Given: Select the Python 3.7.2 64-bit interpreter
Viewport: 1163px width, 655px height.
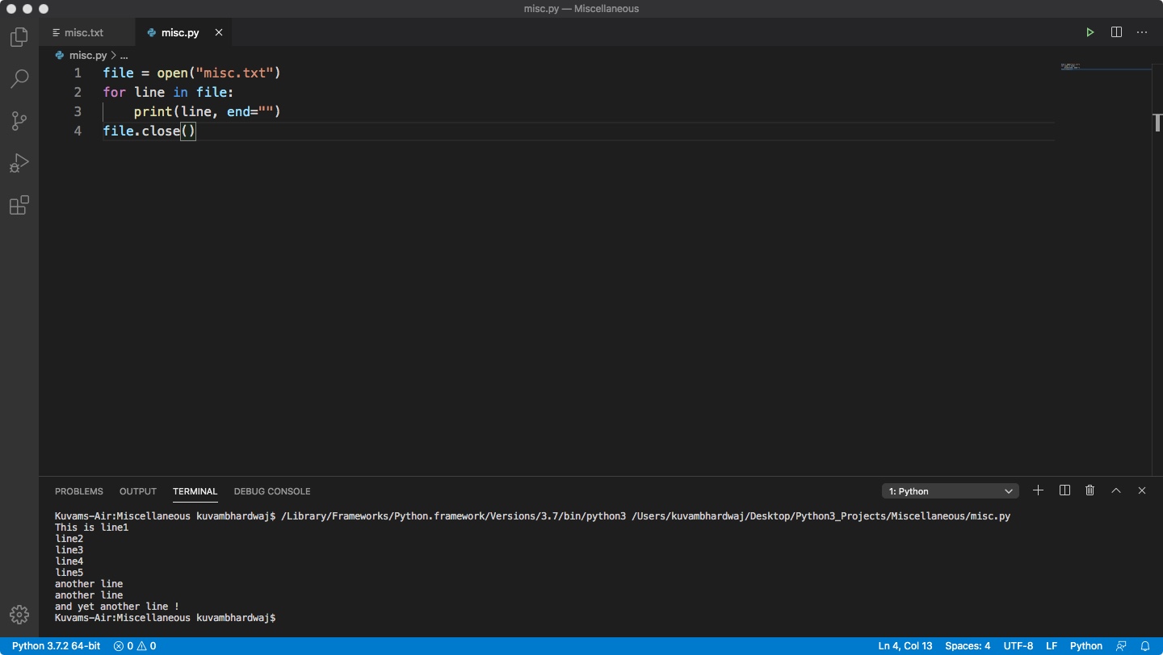Looking at the screenshot, I should coord(57,645).
